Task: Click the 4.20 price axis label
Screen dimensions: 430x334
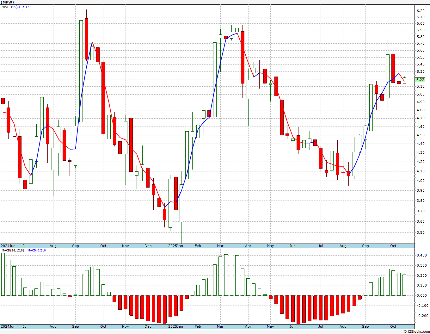Action: click(x=421, y=162)
